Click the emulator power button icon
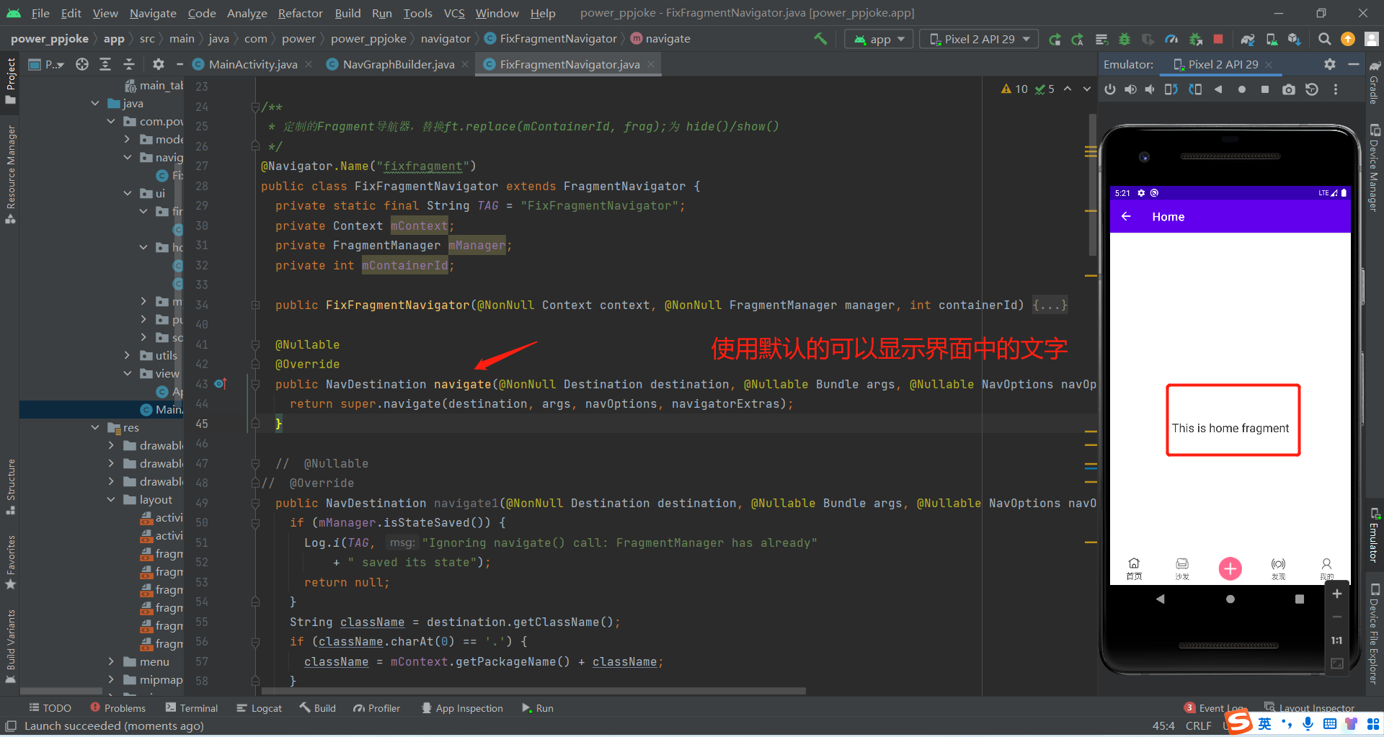1384x737 pixels. pos(1110,89)
